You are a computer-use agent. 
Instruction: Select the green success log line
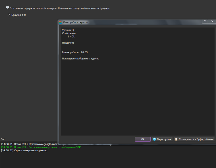click(x=41, y=147)
